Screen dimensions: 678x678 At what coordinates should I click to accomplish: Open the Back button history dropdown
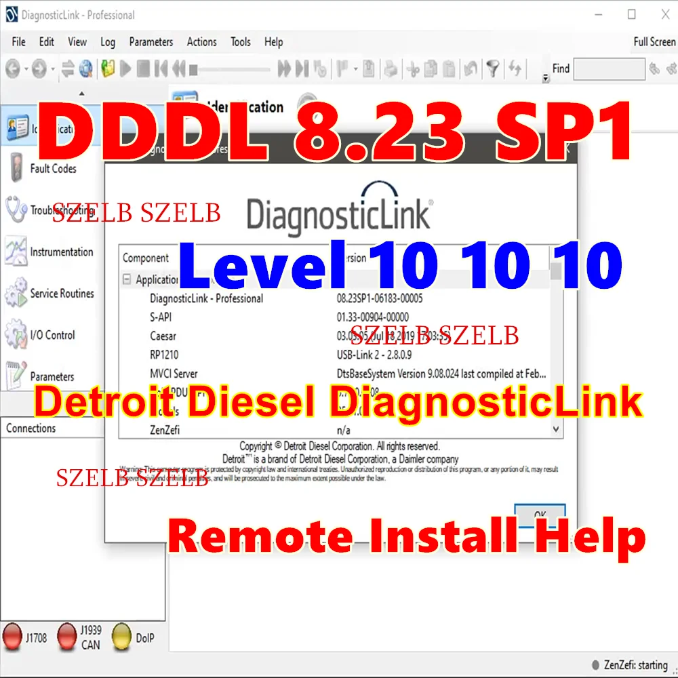coord(26,69)
